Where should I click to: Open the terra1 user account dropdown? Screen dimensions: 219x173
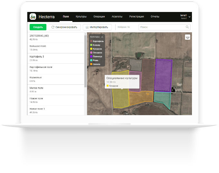pyautogui.click(x=189, y=16)
